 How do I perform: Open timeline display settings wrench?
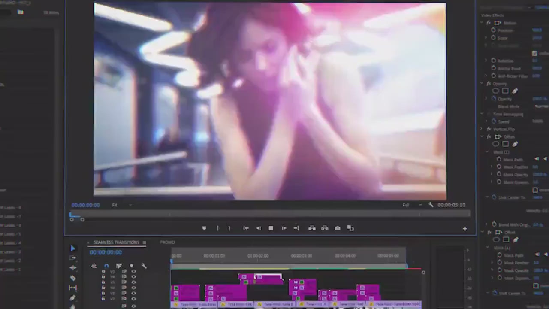(x=144, y=266)
